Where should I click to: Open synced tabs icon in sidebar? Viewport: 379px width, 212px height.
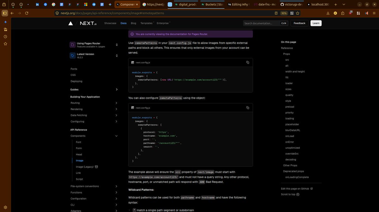point(5,29)
